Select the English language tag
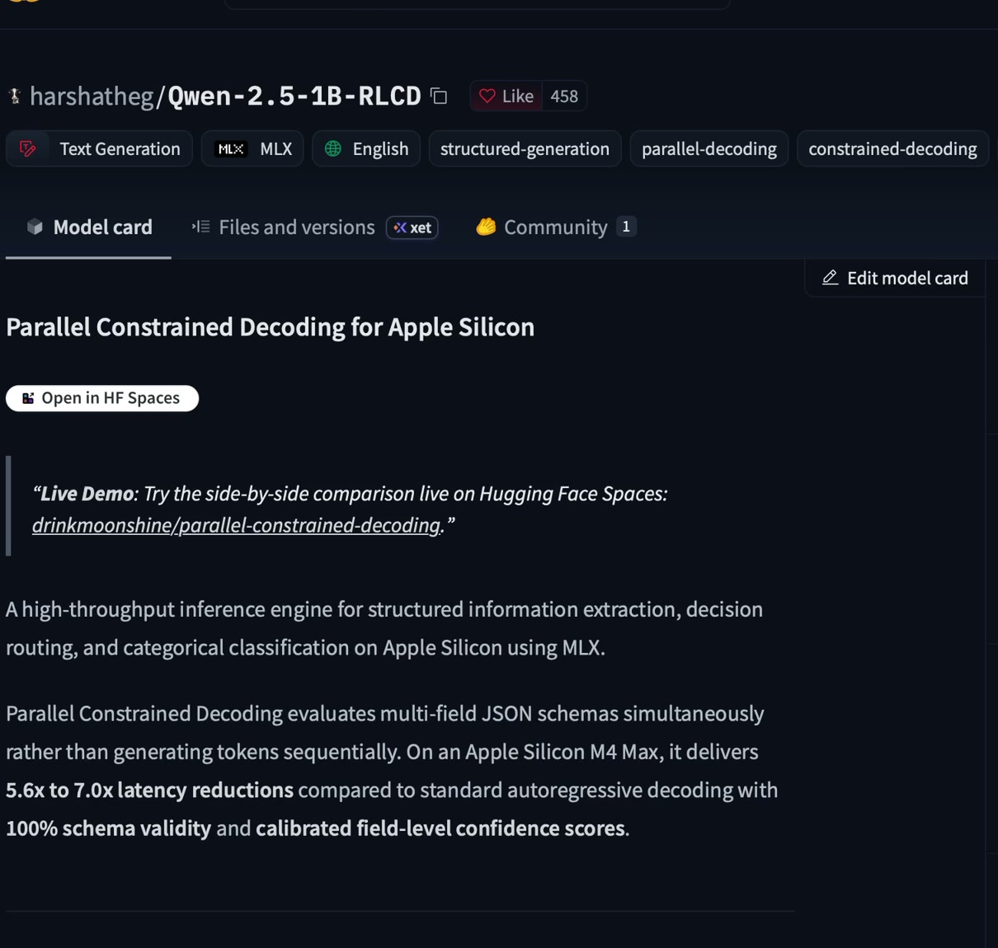This screenshot has height=948, width=998. [x=366, y=148]
